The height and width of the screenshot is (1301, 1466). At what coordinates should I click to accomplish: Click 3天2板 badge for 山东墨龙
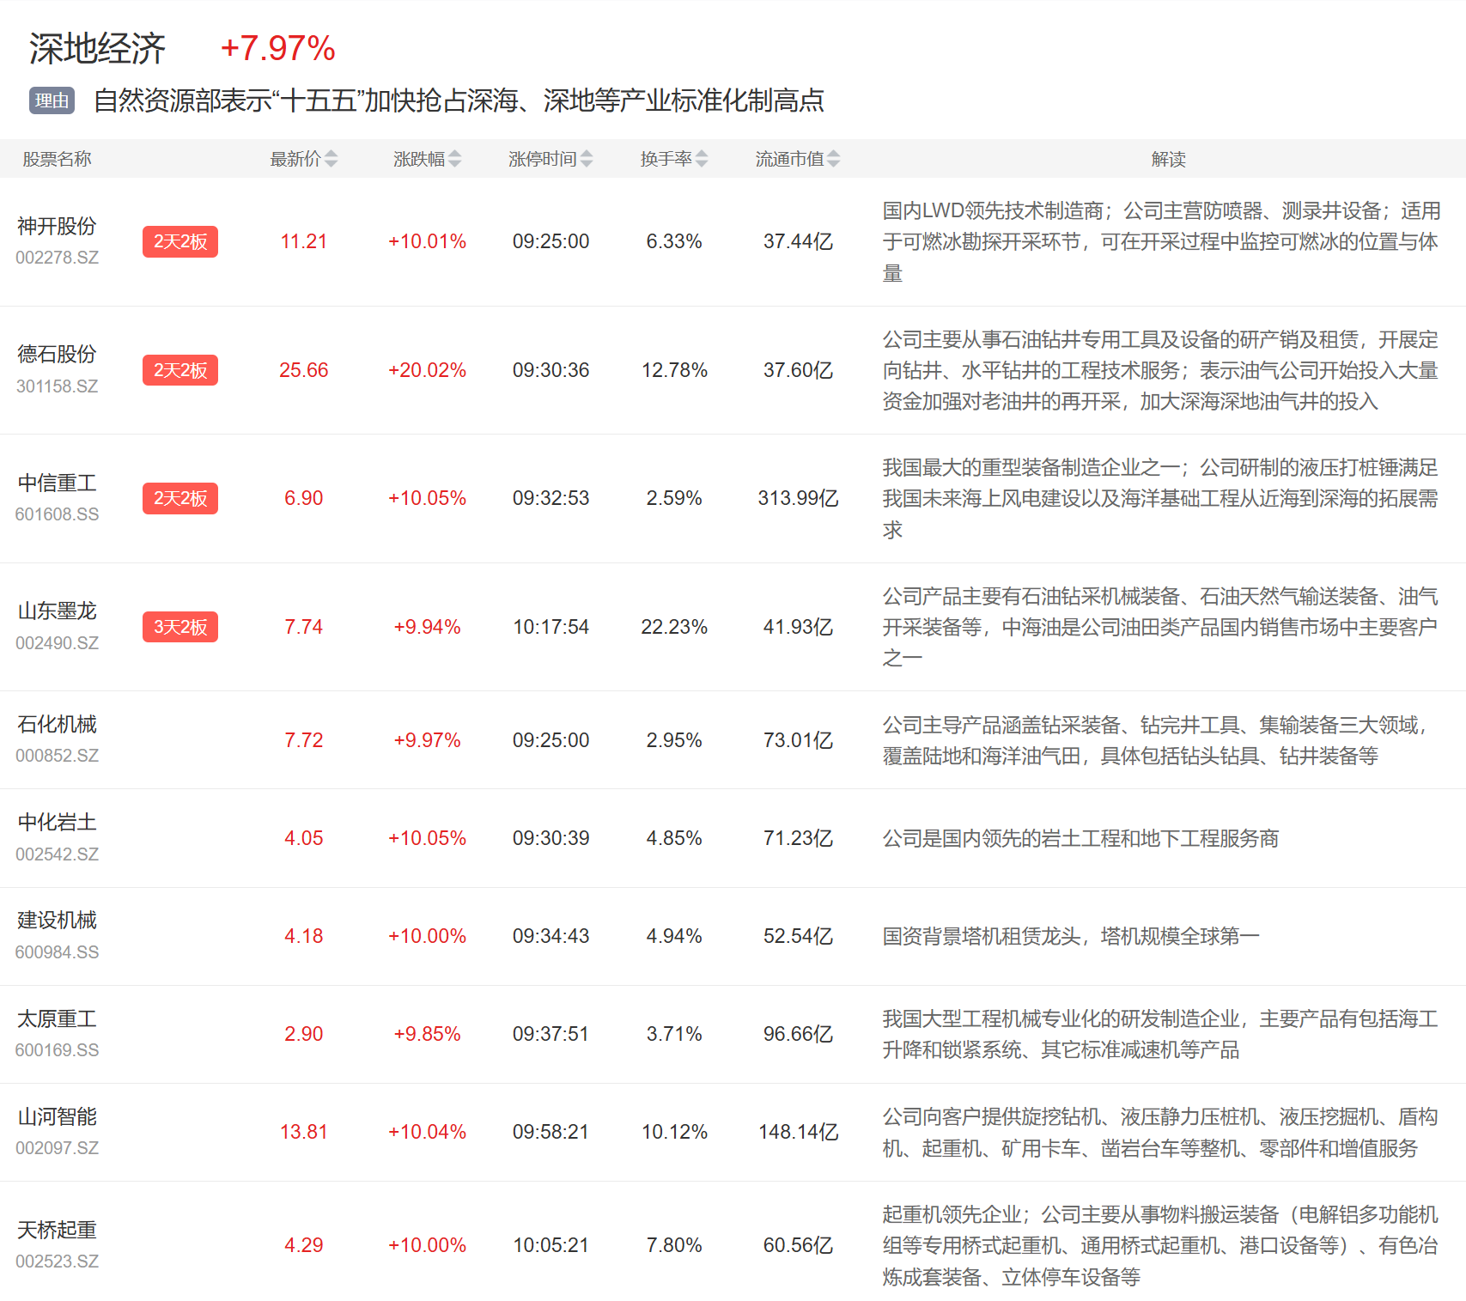click(180, 627)
